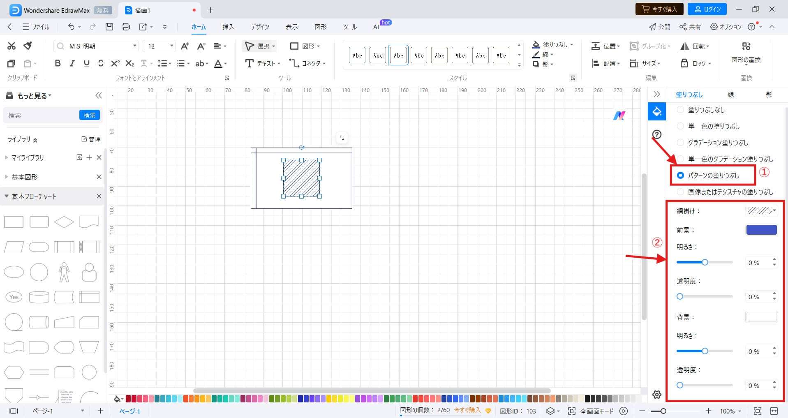Select the solid color fill radio option
Image resolution: width=788 pixels, height=418 pixels.
tap(680, 126)
